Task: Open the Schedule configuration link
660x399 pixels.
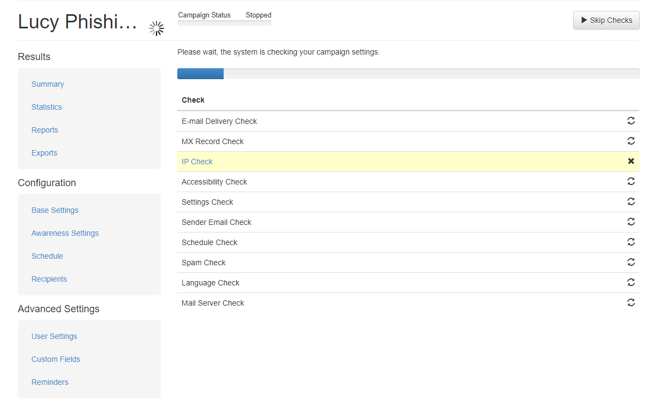Action: pyautogui.click(x=47, y=256)
